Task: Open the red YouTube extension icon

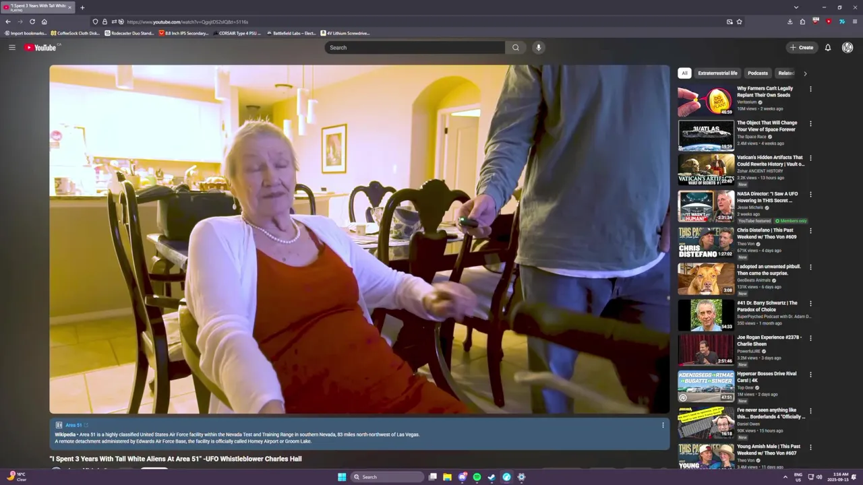Action: point(829,22)
